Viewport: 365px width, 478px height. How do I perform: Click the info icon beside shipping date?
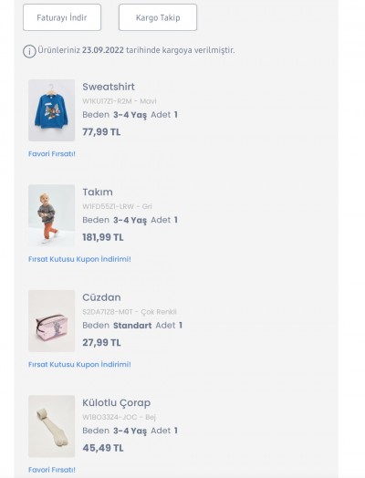coord(29,51)
